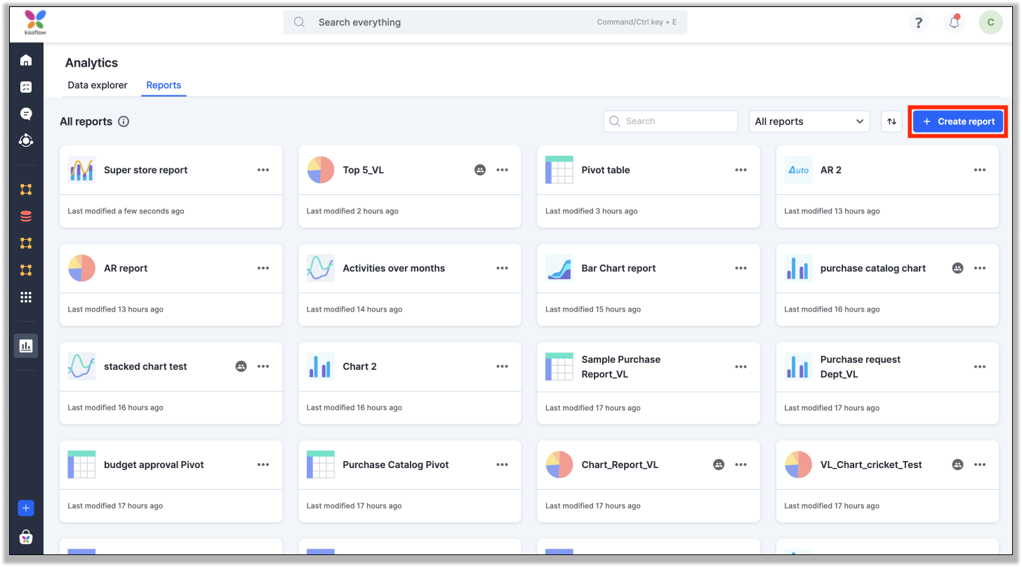Switch to the Data explorer tab
This screenshot has width=1022, height=567.
click(98, 85)
